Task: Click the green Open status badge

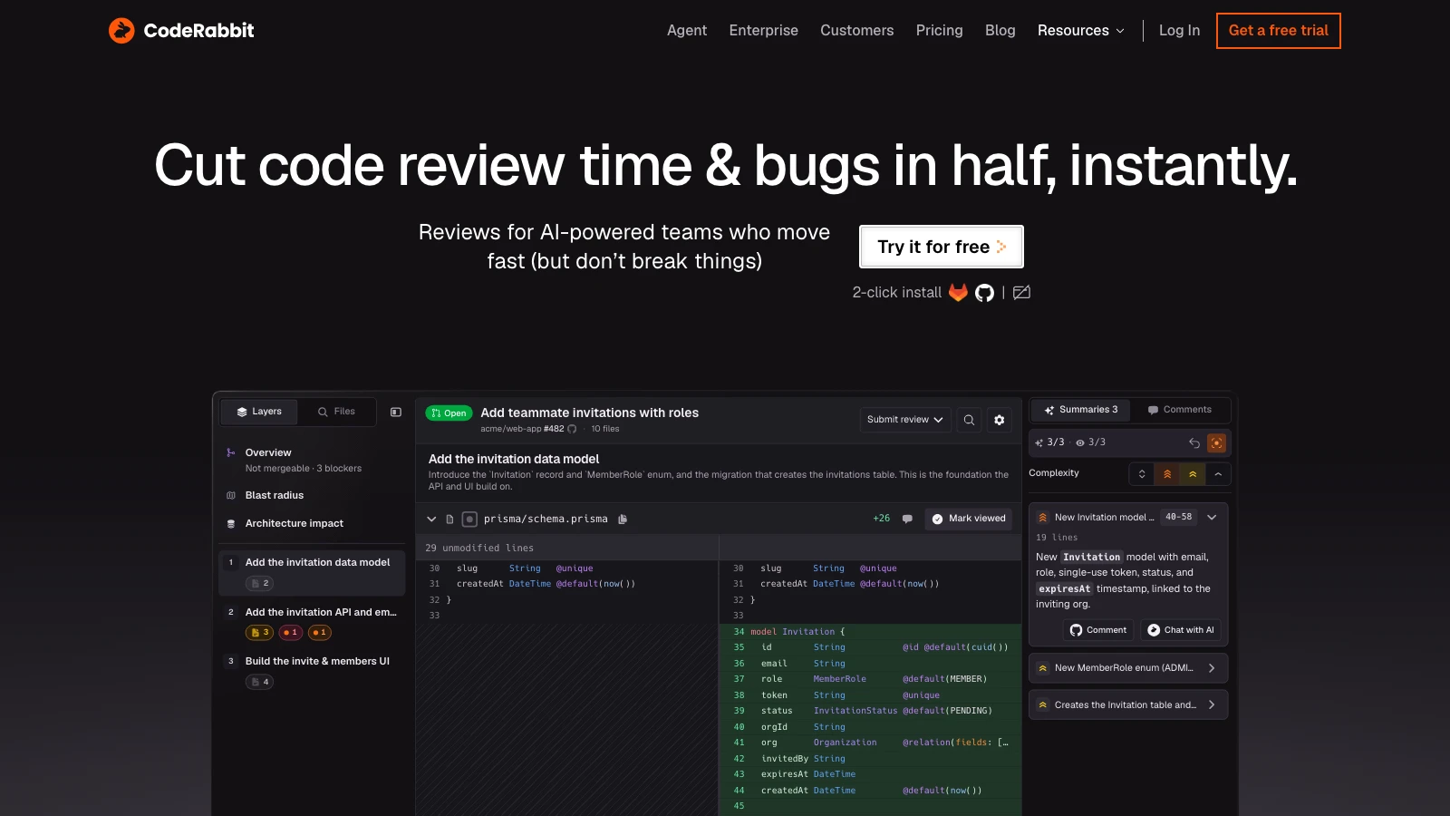Action: click(x=449, y=413)
